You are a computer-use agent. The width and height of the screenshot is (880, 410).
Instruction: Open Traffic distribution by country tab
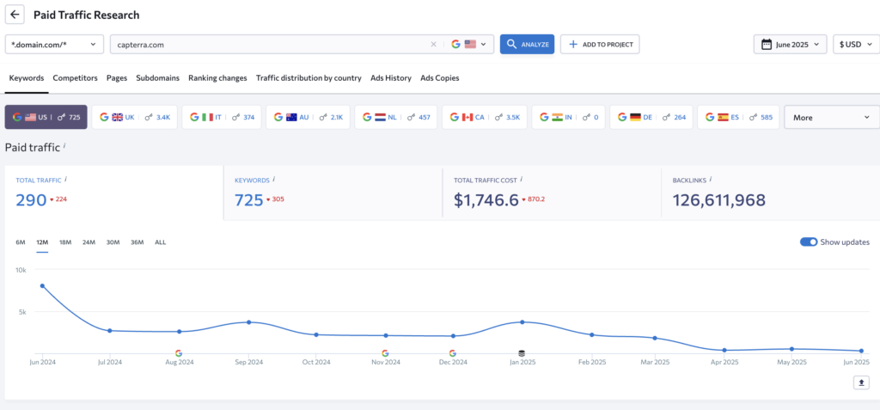pos(309,78)
